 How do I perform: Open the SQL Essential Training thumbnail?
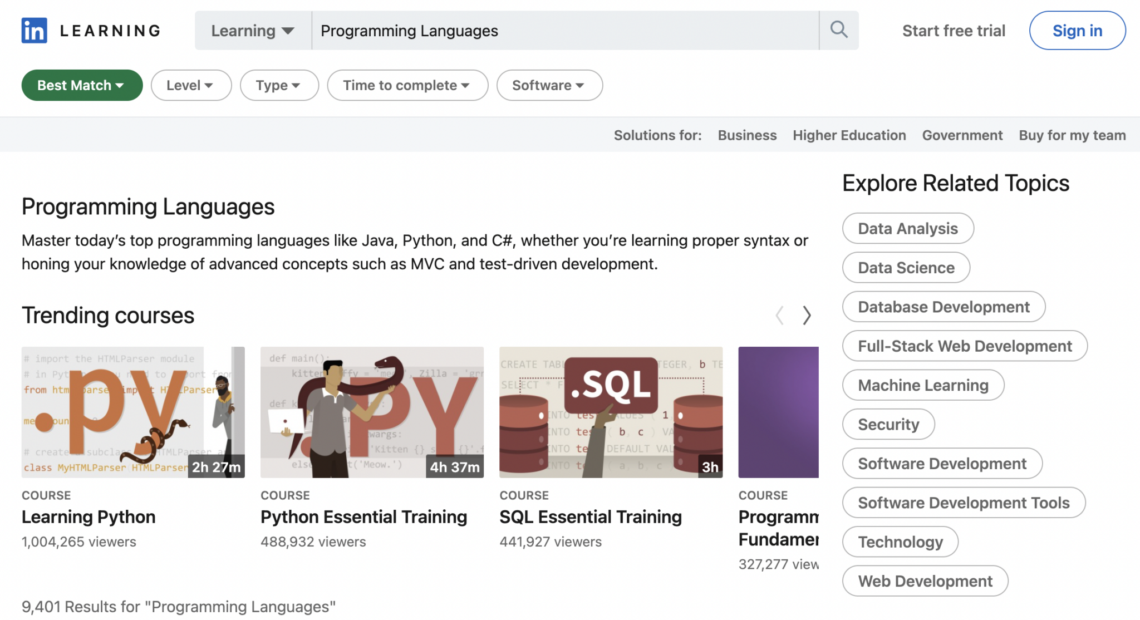click(x=611, y=412)
